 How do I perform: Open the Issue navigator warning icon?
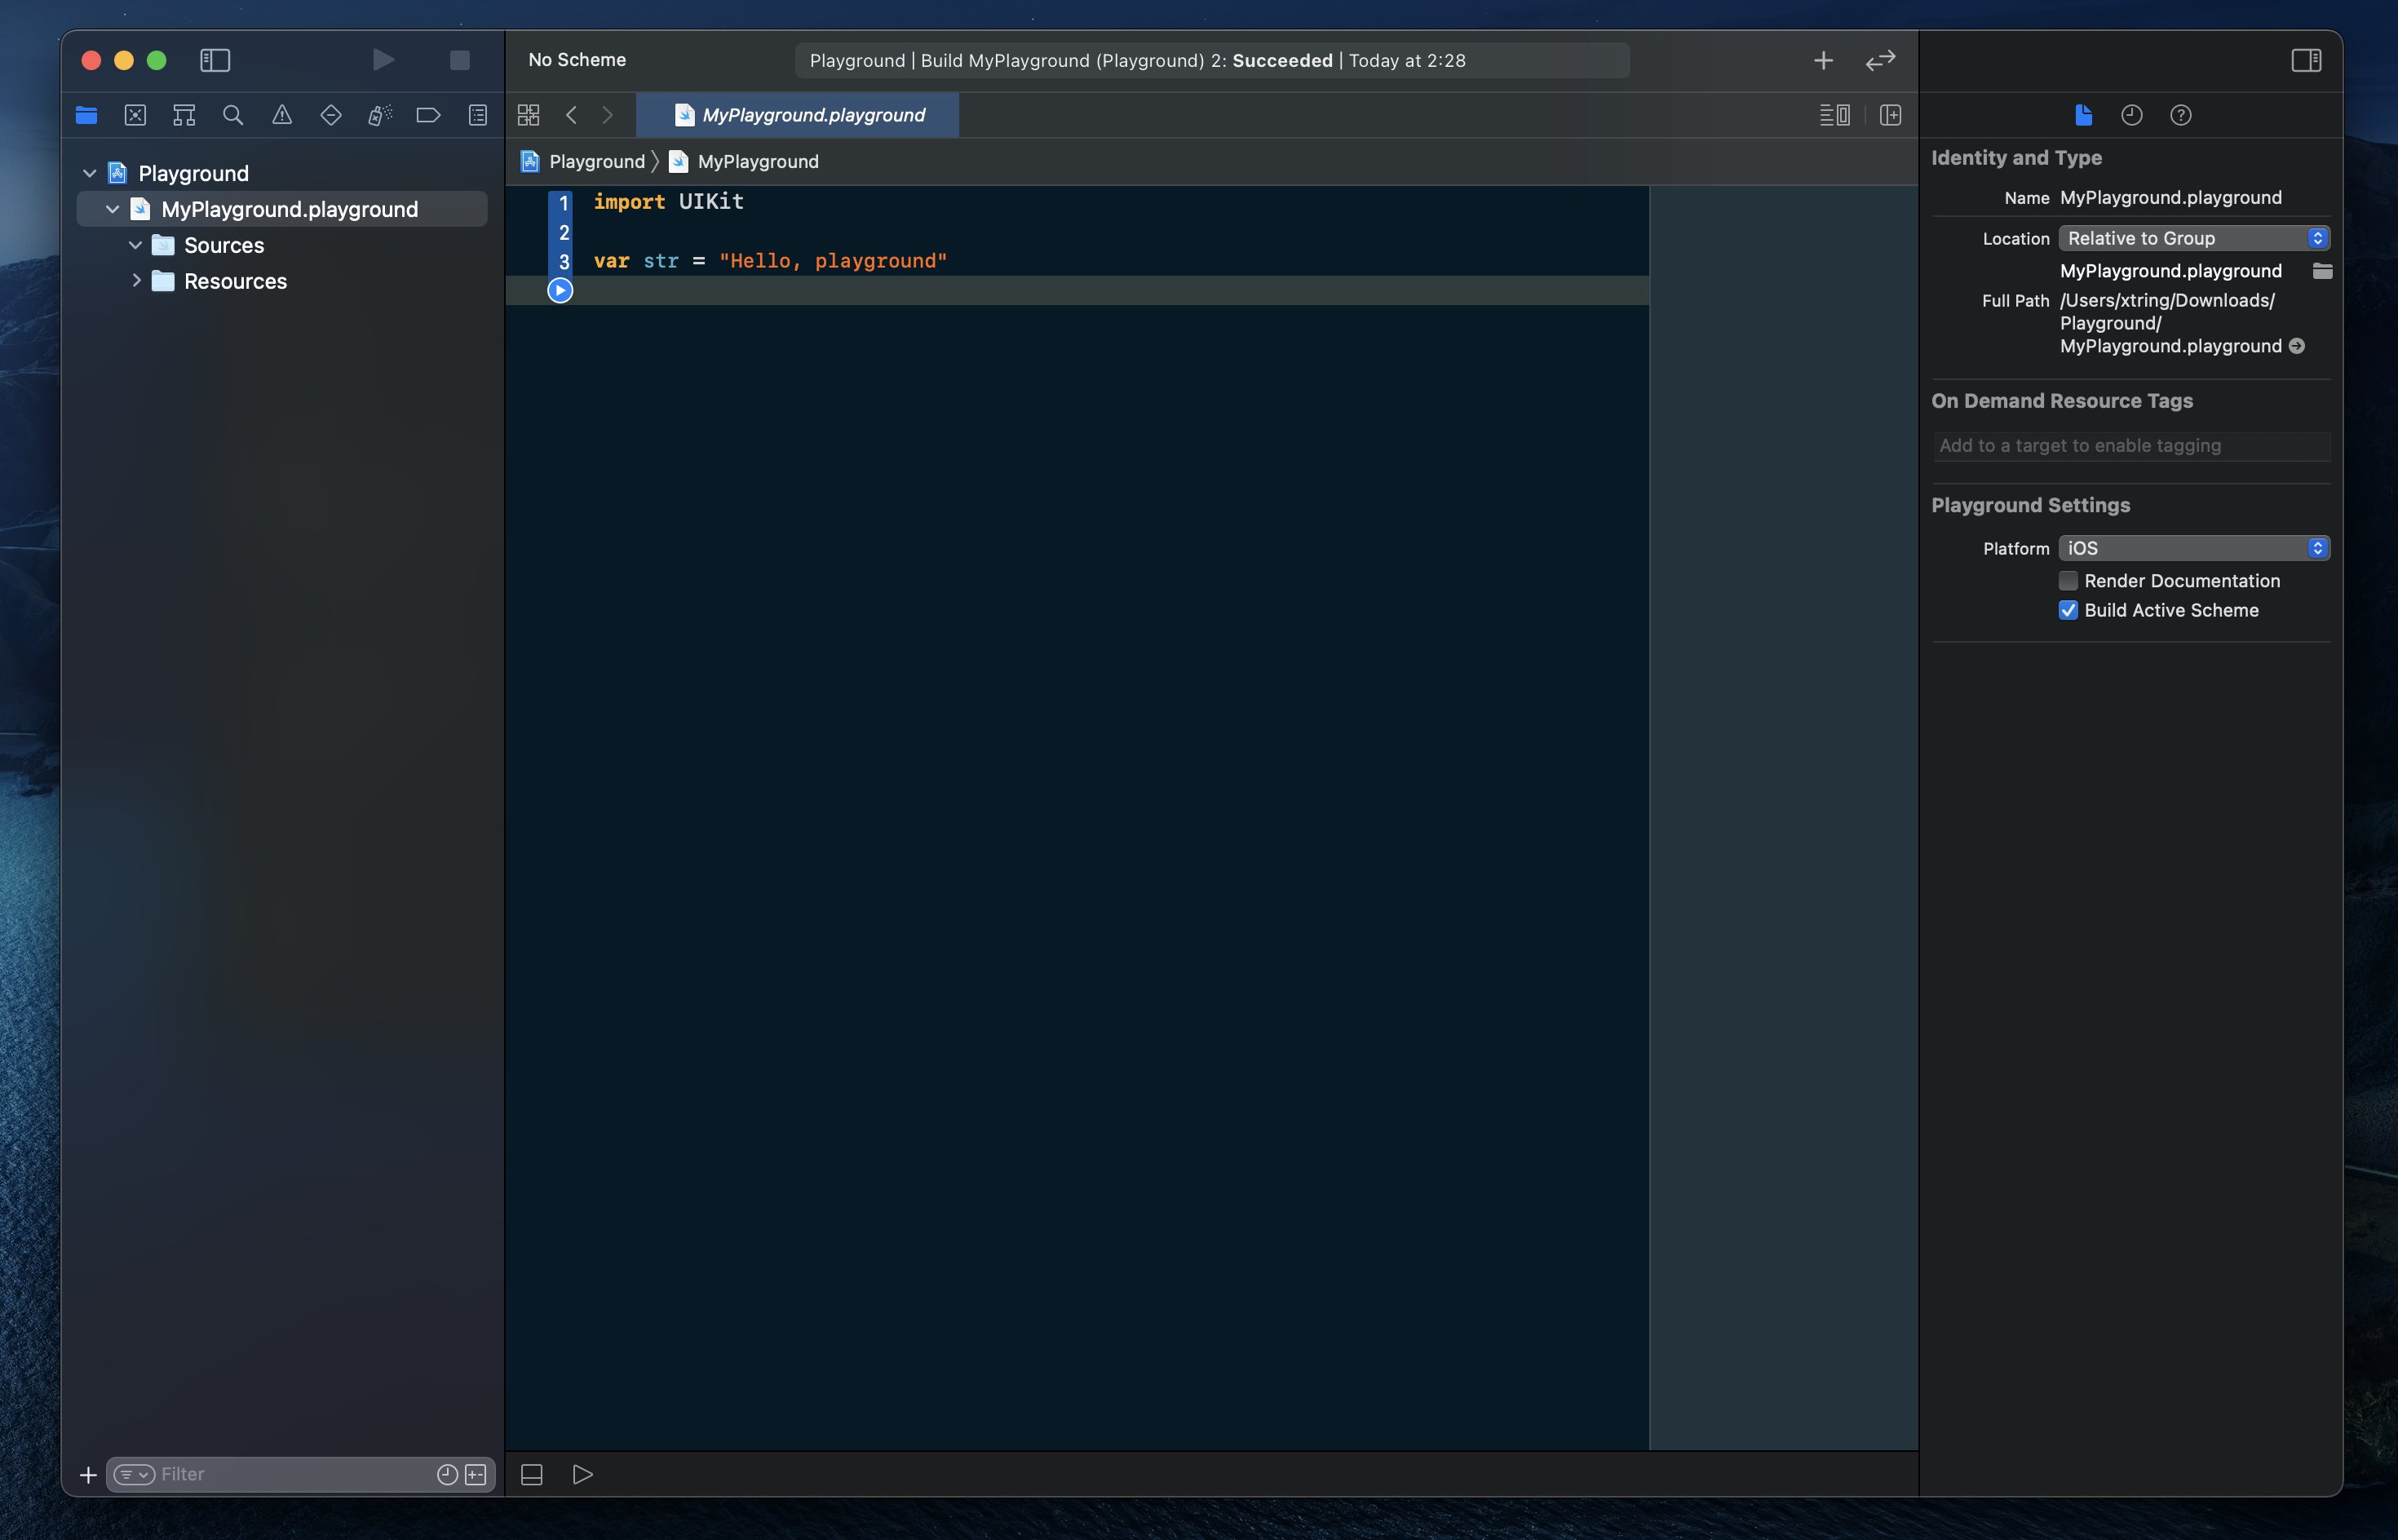[282, 115]
